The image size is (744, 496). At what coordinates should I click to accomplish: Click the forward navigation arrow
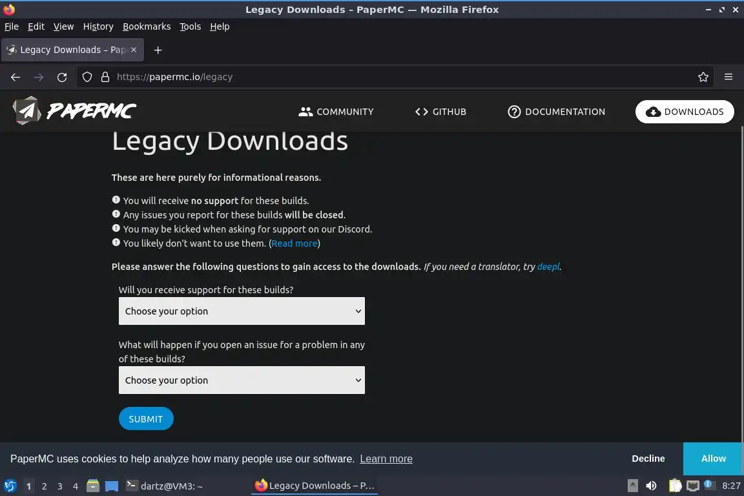tap(39, 77)
